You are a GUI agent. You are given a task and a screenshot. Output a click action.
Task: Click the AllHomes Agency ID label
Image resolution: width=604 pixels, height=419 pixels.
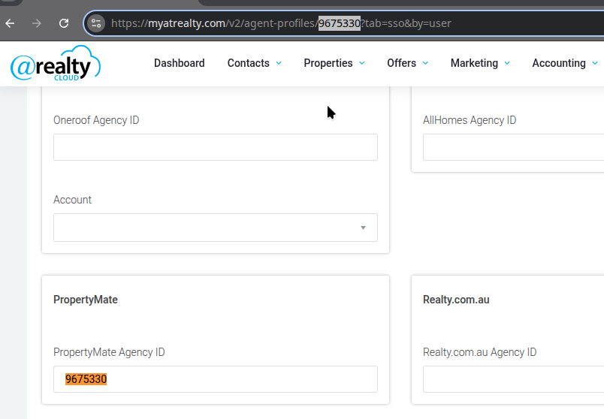470,120
